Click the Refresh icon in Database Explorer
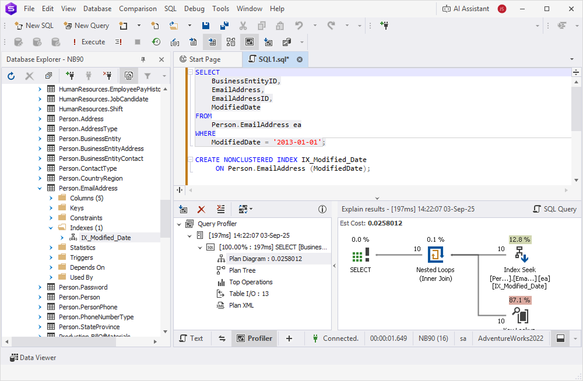 coord(10,76)
